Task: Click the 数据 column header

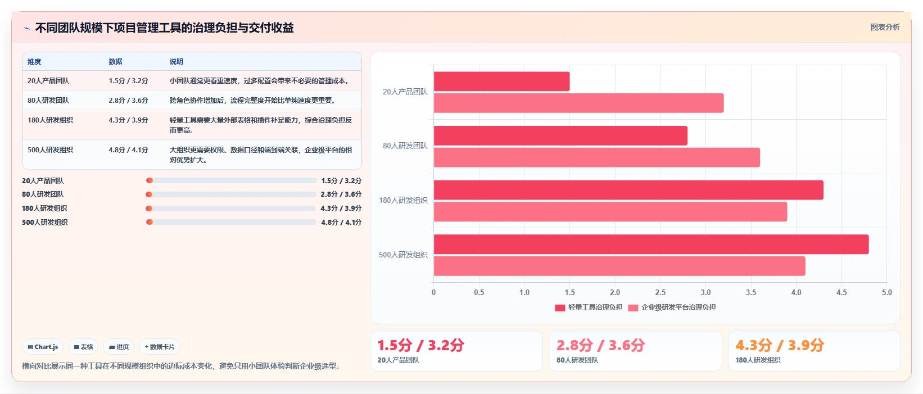Action: coord(116,62)
